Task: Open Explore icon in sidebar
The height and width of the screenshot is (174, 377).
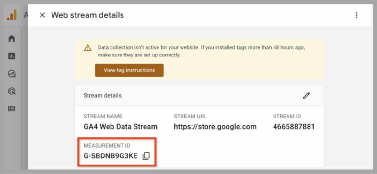Action: [12, 73]
